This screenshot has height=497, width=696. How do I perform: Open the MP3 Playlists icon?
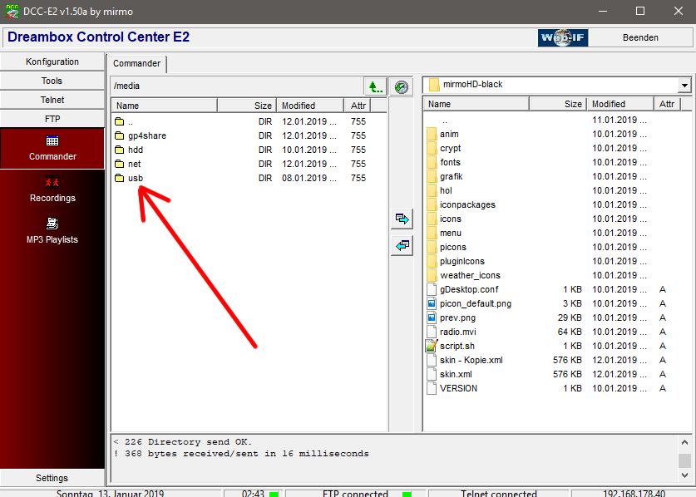point(52,224)
